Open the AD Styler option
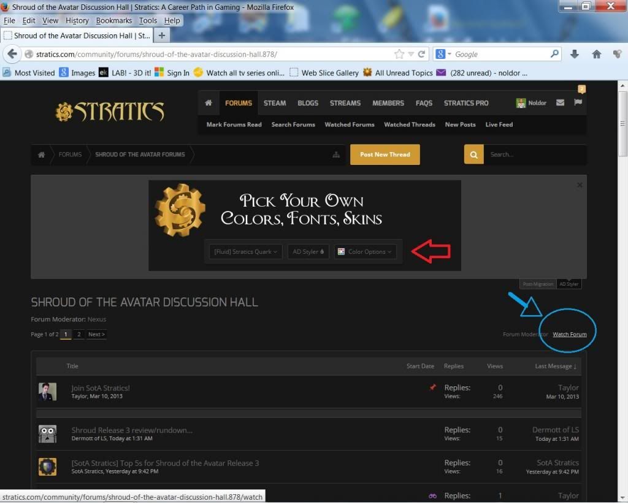 [308, 252]
